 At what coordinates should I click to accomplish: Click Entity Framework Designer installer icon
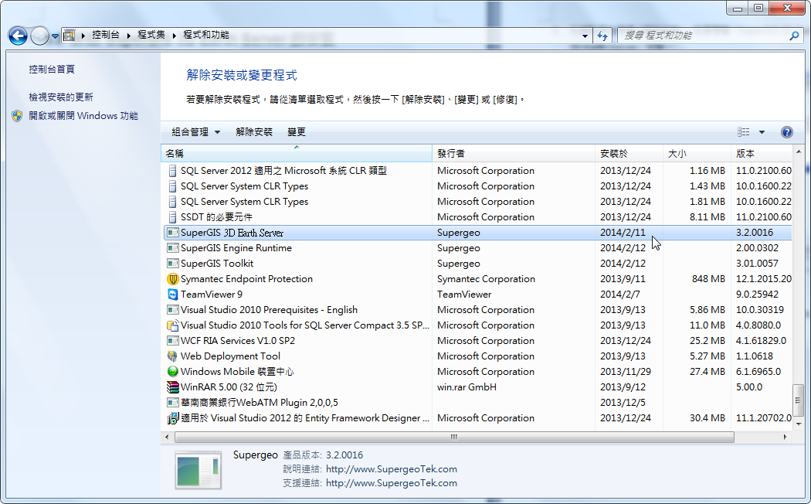point(173,418)
